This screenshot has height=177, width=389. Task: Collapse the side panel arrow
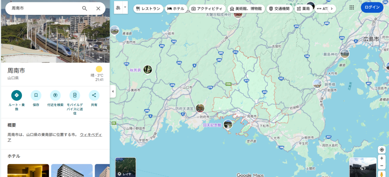point(112,91)
